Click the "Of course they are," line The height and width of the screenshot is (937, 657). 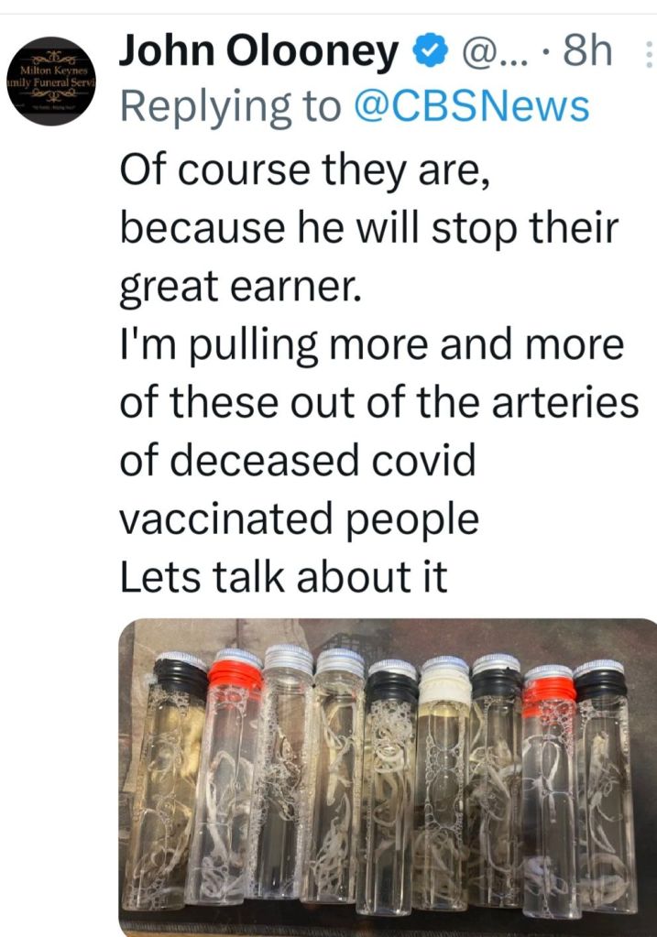coord(307,169)
